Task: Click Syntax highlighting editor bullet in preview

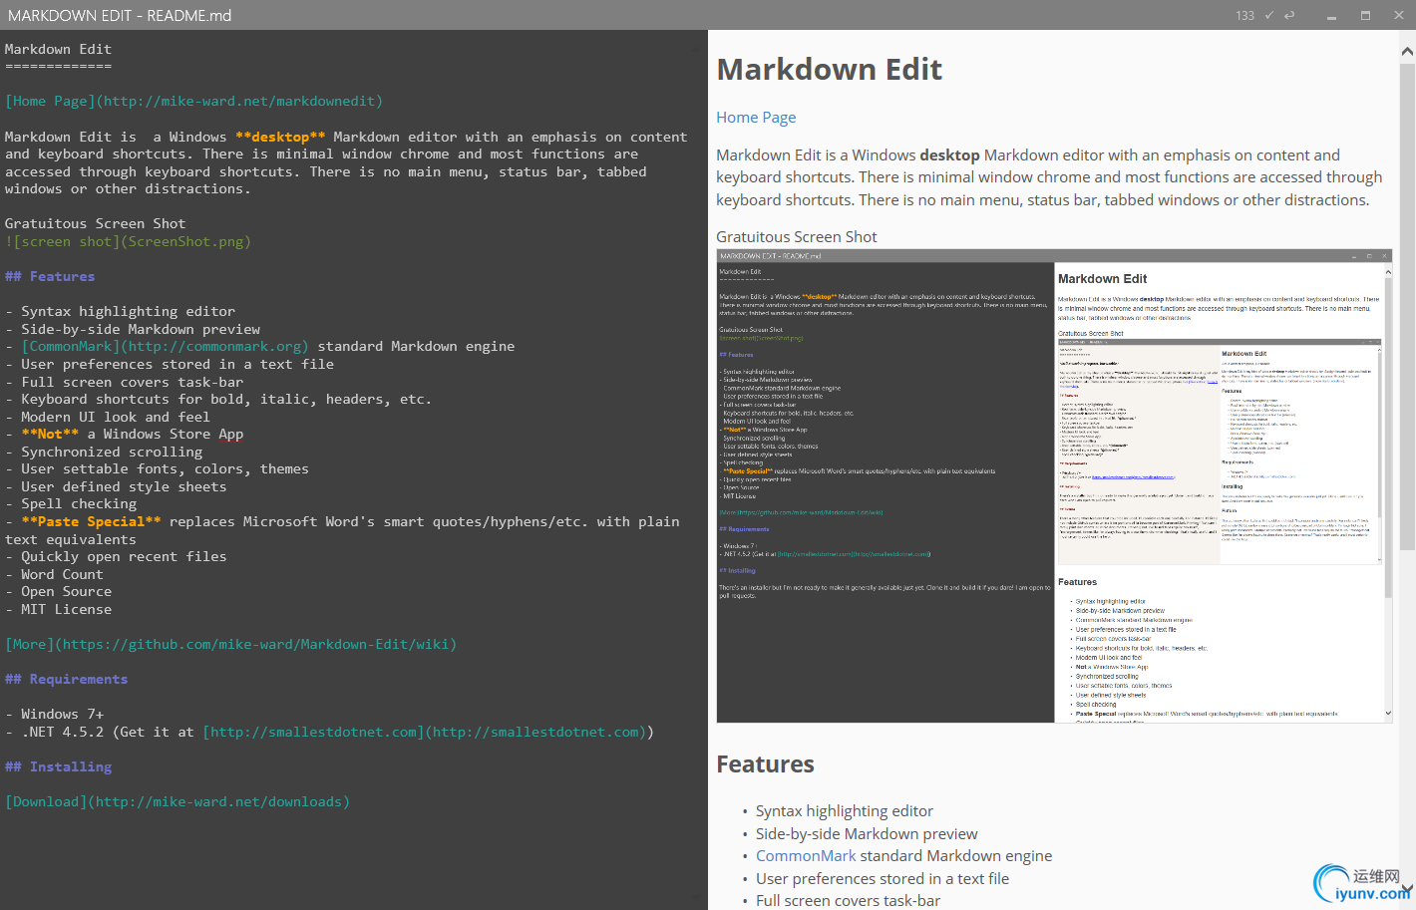Action: click(845, 811)
